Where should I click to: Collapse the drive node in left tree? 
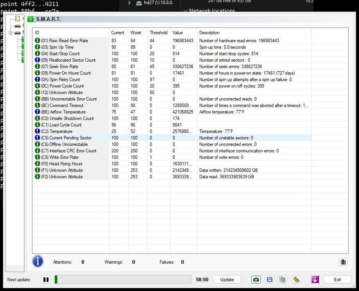point(11,33)
